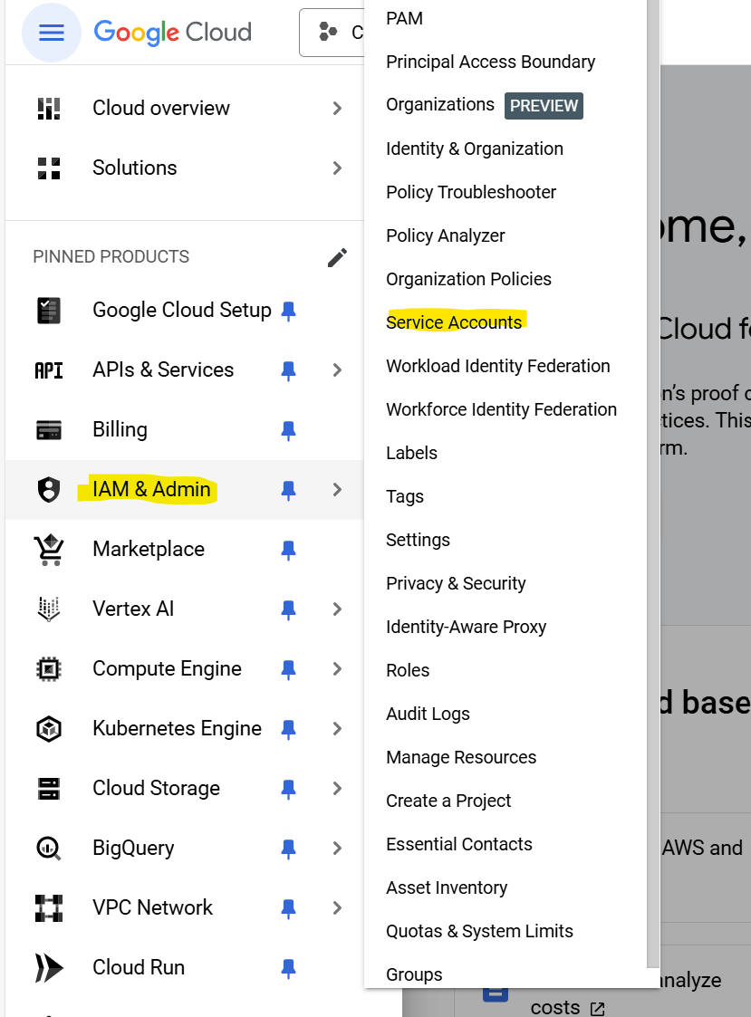The height and width of the screenshot is (1017, 751).
Task: Open Service Accounts from the submenu
Action: pyautogui.click(x=454, y=322)
